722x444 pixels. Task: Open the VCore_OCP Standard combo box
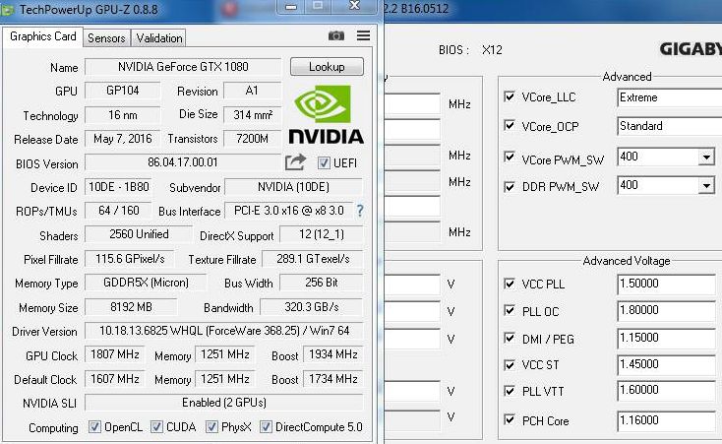670,126
